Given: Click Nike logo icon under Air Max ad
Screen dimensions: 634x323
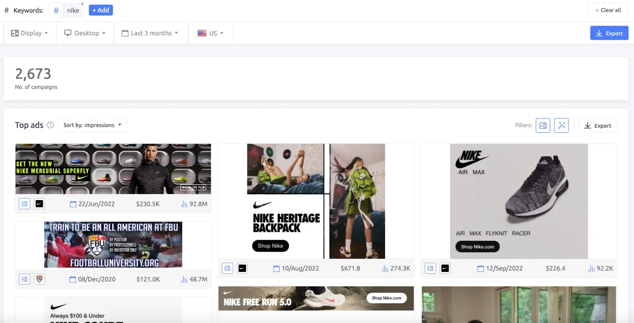Looking at the screenshot, I should tap(445, 268).
